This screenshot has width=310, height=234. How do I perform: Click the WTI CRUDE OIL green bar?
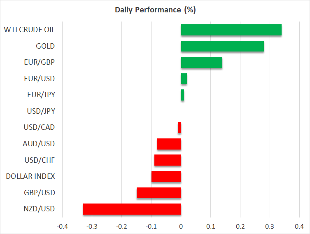point(231,30)
